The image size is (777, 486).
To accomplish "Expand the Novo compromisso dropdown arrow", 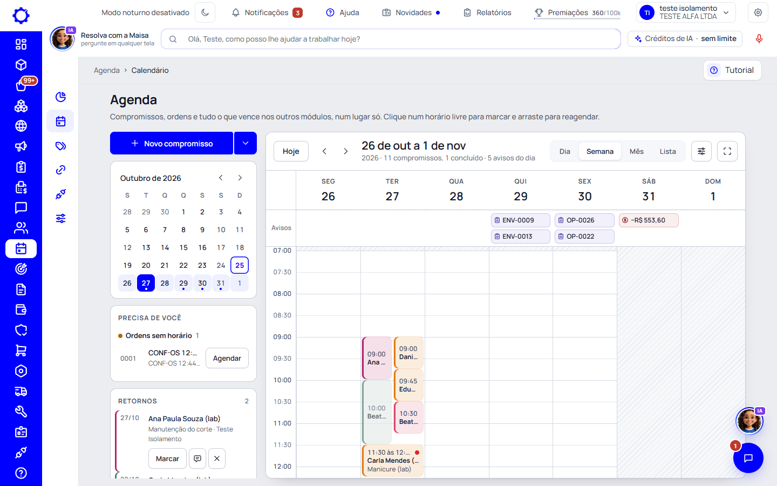I will click(x=246, y=143).
